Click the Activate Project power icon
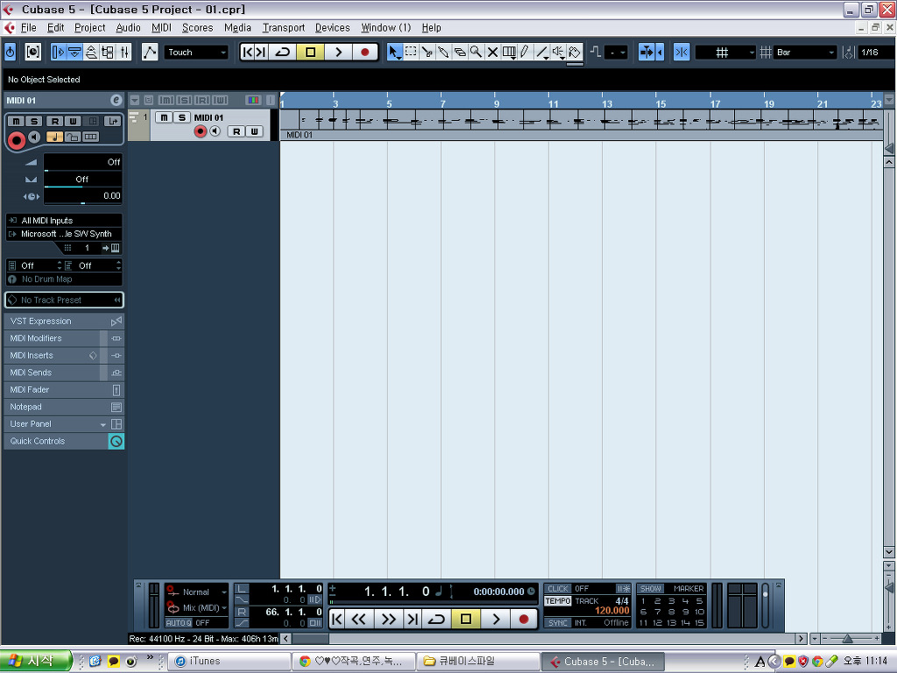The image size is (897, 673). click(10, 52)
